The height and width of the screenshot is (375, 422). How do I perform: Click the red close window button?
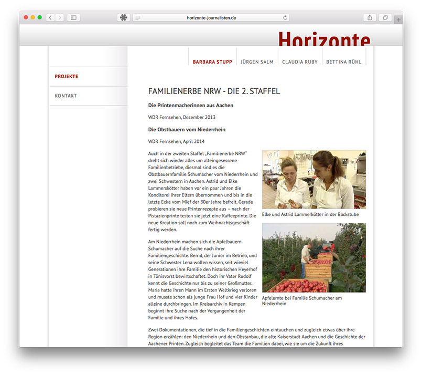(x=26, y=17)
